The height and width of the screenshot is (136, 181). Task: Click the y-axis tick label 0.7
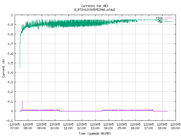point(10,44)
